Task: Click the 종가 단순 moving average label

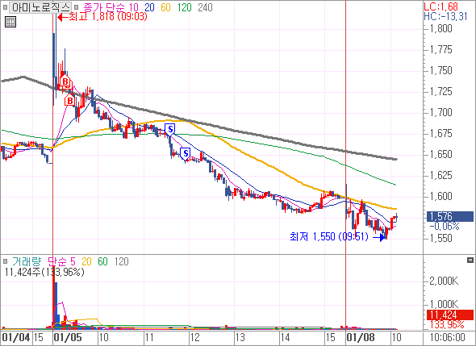Action: [x=104, y=7]
